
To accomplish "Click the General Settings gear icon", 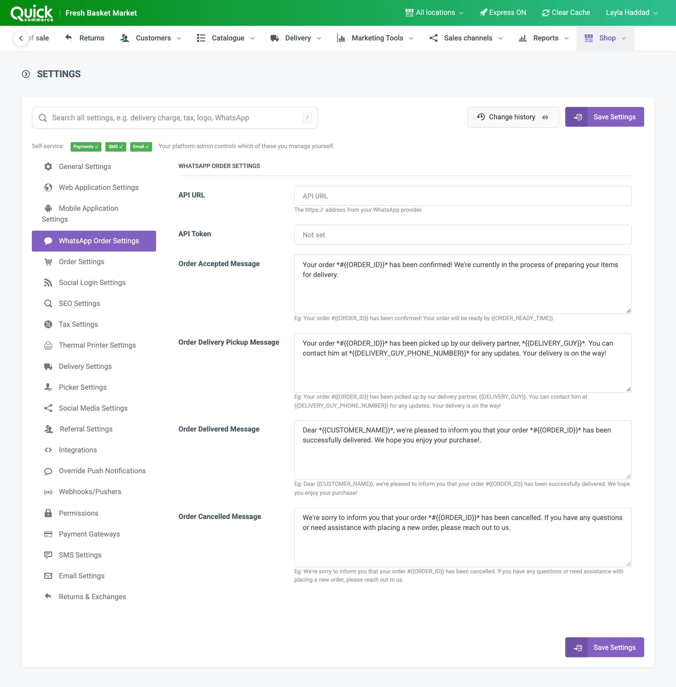I will [48, 166].
